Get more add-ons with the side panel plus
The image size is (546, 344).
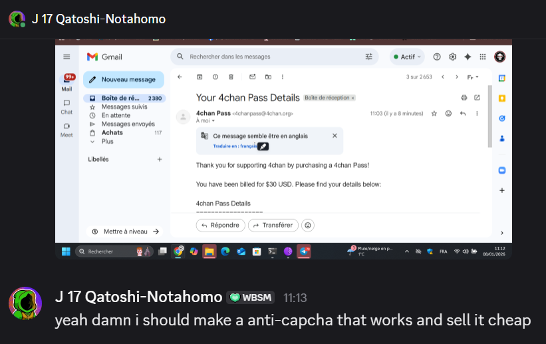[x=502, y=190]
